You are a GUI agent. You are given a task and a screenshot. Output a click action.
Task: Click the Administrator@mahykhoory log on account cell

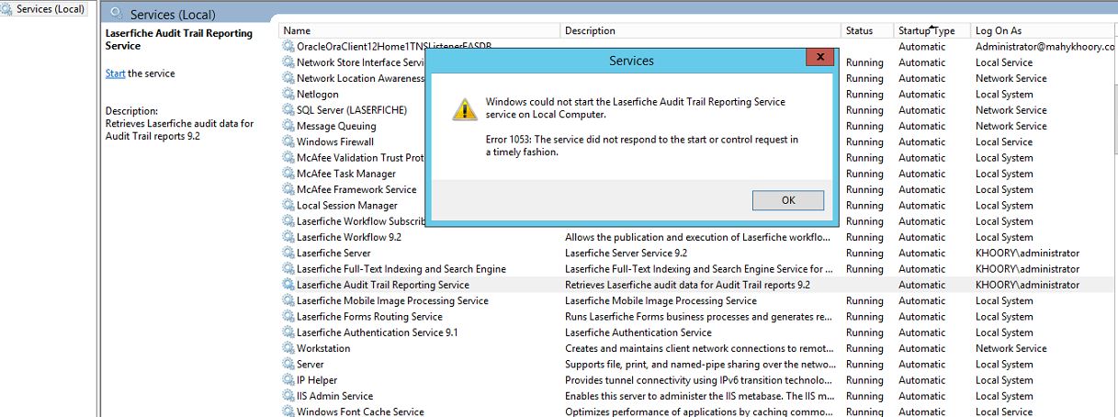[1045, 46]
